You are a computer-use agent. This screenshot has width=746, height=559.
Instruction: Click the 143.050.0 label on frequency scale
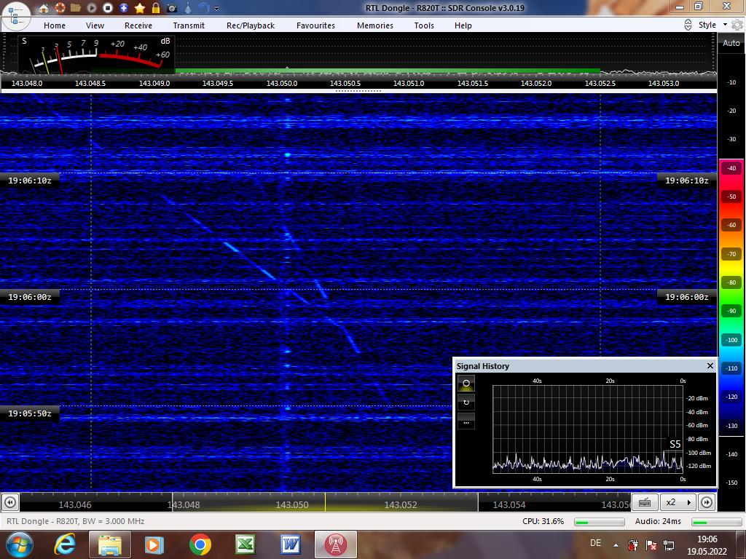(282, 83)
